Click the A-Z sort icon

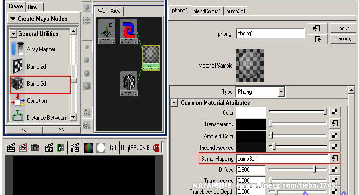[x=87, y=112]
